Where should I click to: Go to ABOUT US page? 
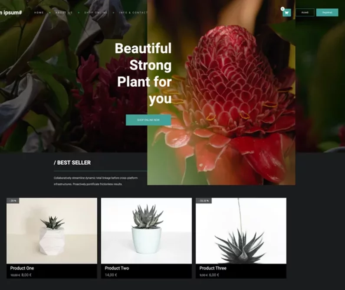pos(64,13)
